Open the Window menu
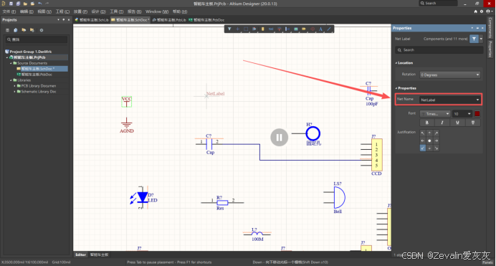The height and width of the screenshot is (266, 496). (157, 11)
